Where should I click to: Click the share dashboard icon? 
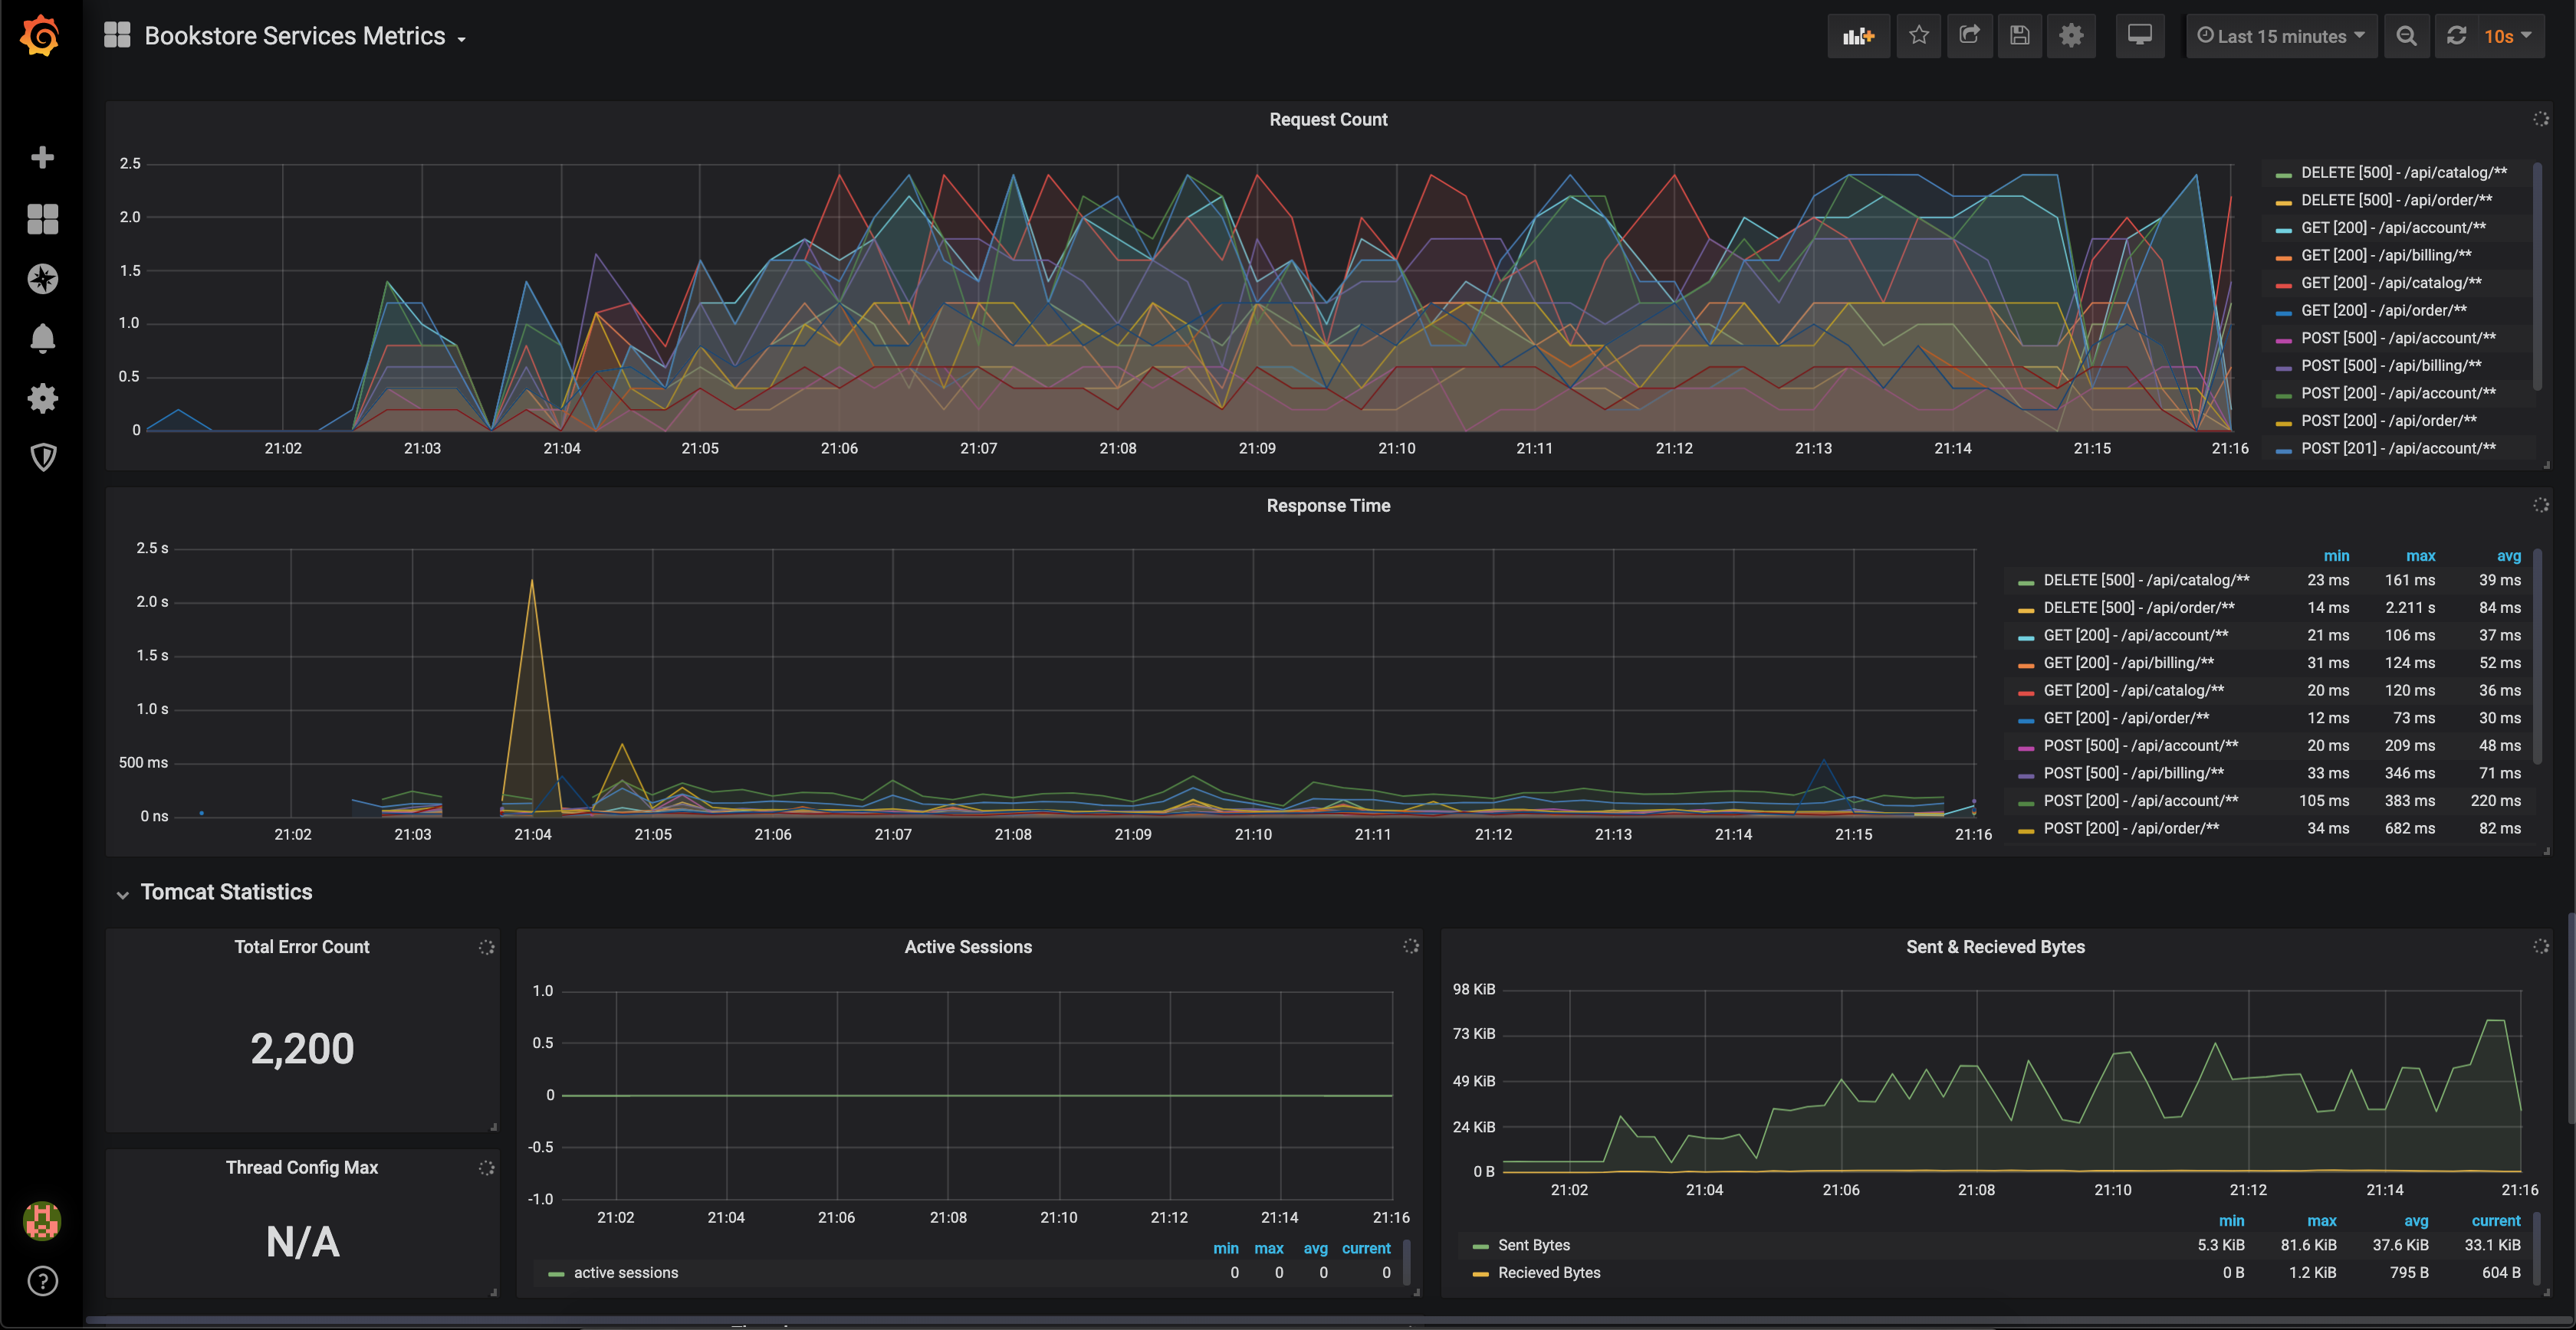coord(1965,34)
